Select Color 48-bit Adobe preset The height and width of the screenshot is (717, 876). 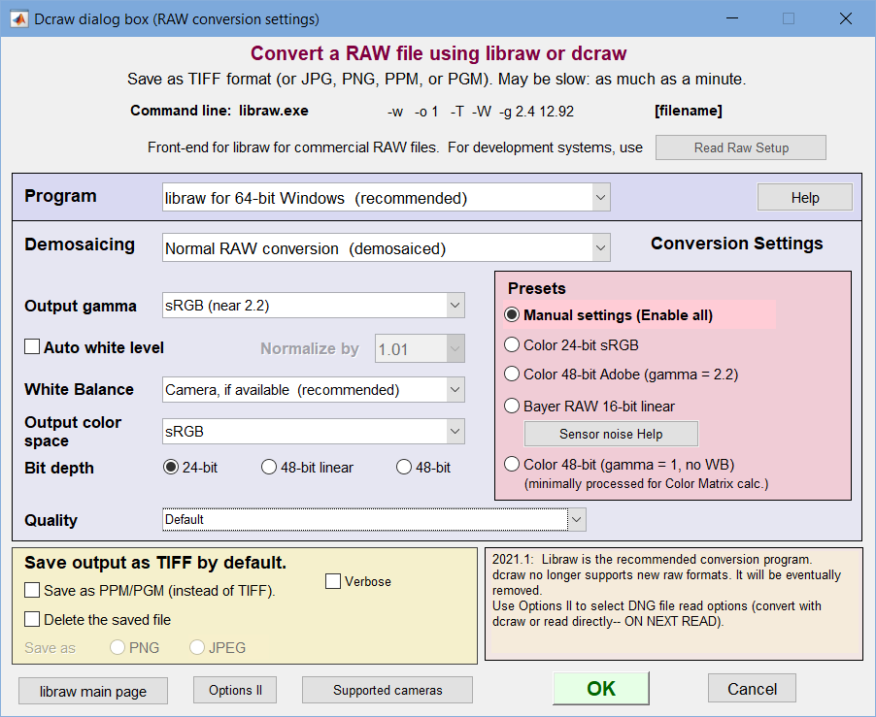click(512, 374)
